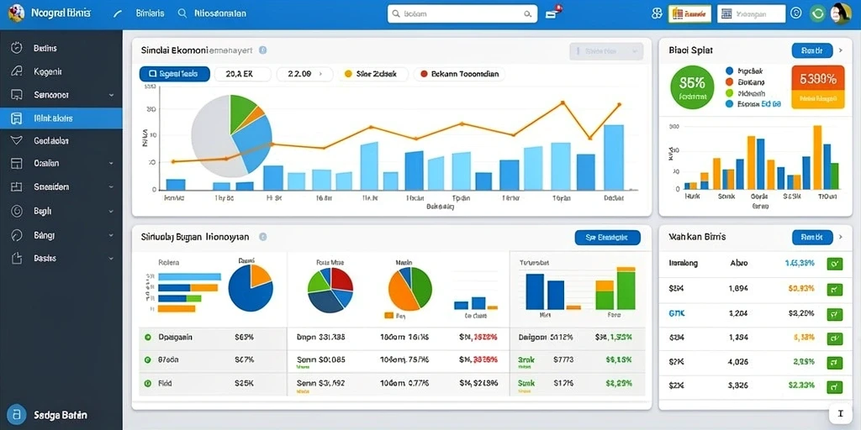Expand the Senonor sidebar submenu
The height and width of the screenshot is (430, 861).
pos(112,95)
